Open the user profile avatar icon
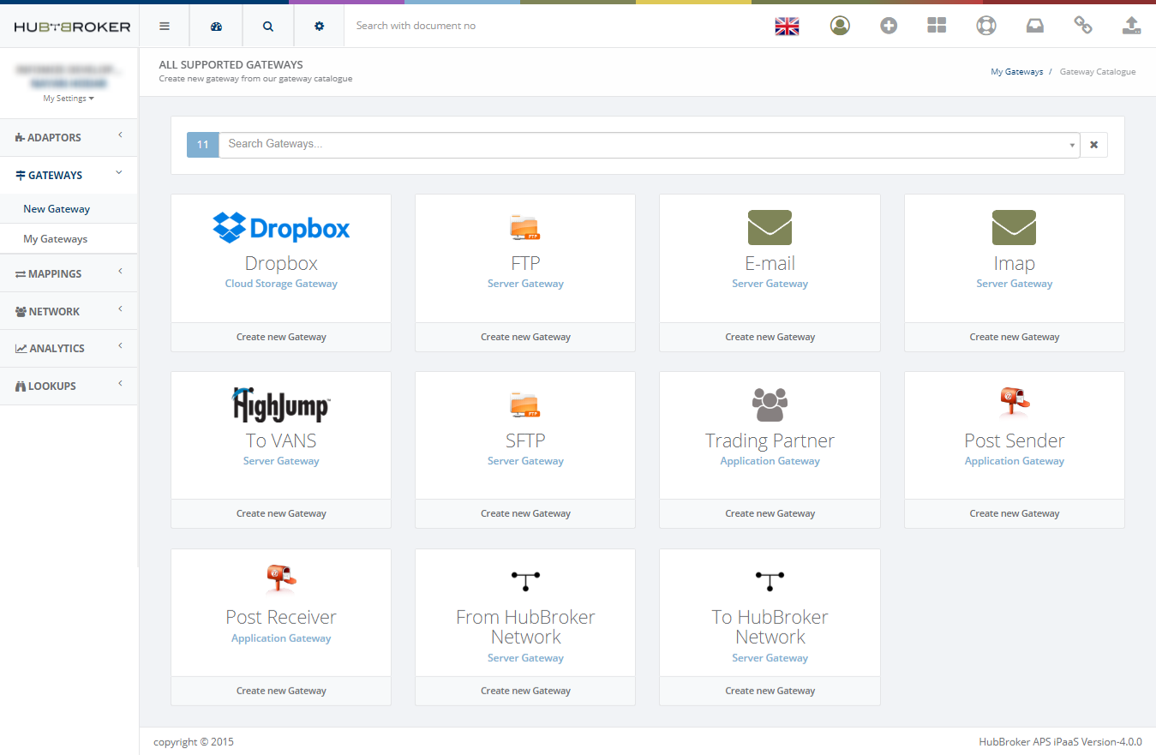This screenshot has width=1156, height=755. (840, 26)
